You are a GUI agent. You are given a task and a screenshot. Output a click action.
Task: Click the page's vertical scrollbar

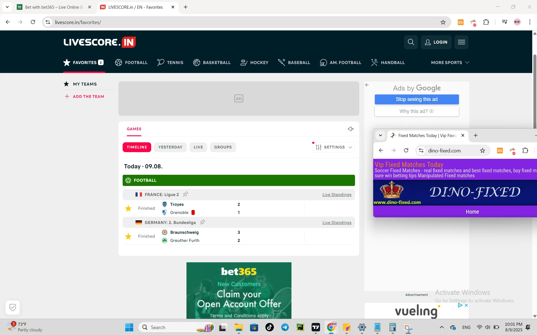click(x=534, y=89)
